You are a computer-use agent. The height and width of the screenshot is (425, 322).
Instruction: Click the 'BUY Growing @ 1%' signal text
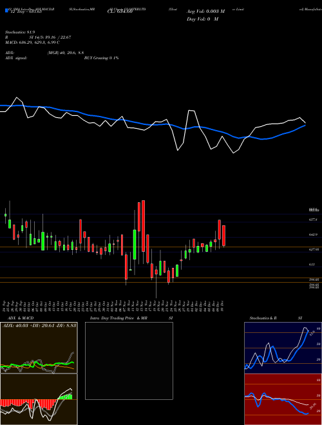tap(101, 58)
